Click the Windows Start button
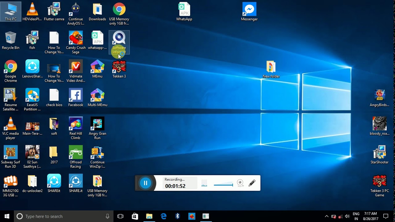395x222 pixels. tap(7, 216)
